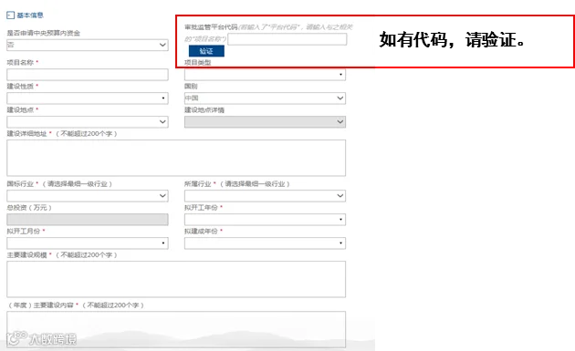Open the 建设地点 dropdown
The height and width of the screenshot is (351, 575).
click(x=88, y=121)
